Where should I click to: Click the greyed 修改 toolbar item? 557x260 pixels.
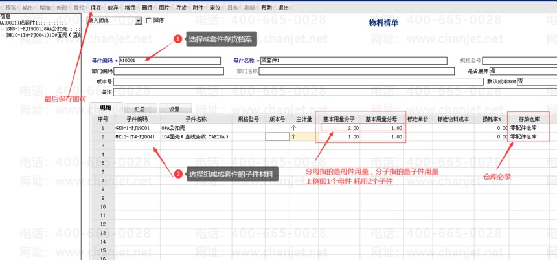[x=62, y=8]
